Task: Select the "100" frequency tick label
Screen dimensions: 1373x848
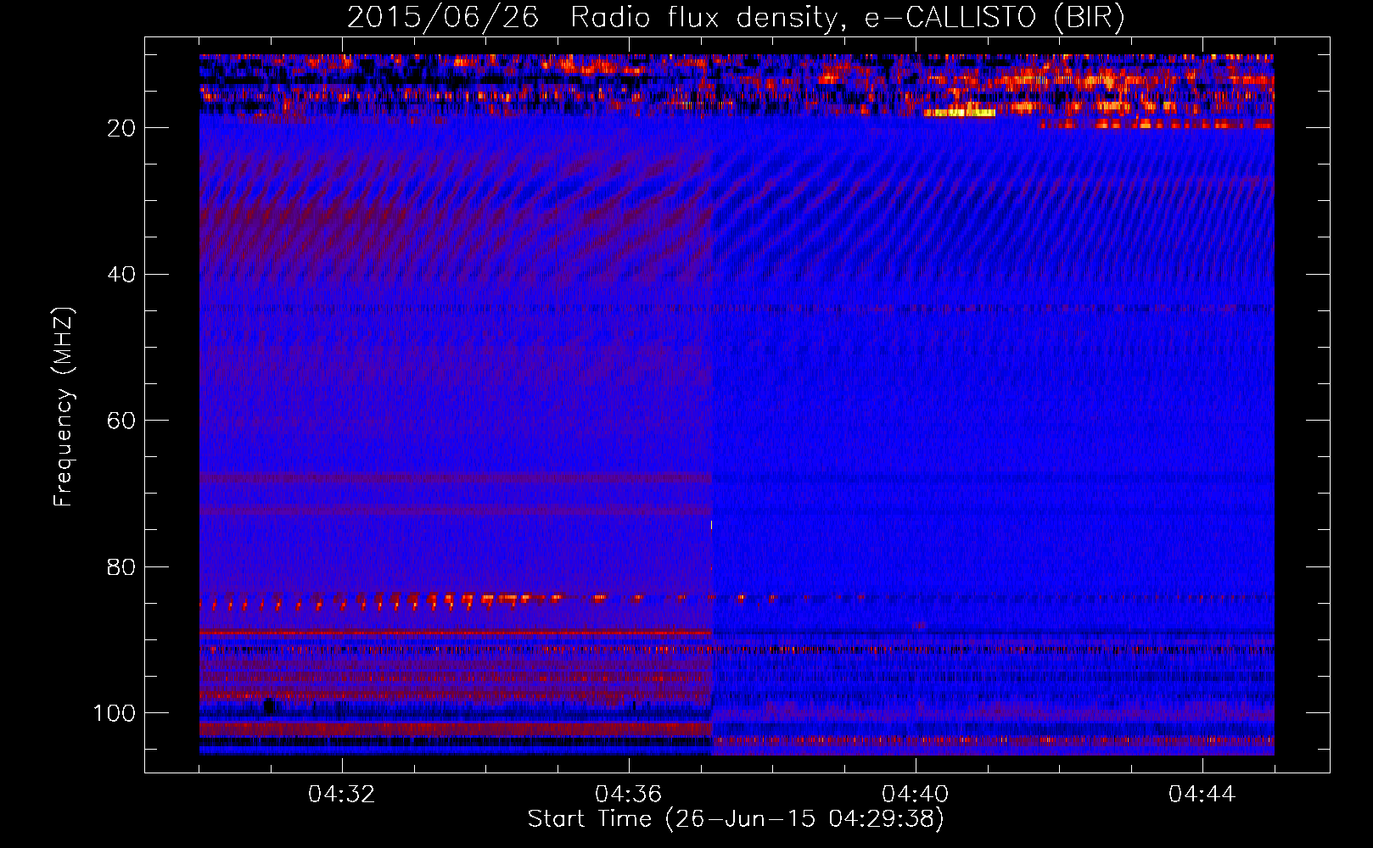Action: click(x=115, y=713)
